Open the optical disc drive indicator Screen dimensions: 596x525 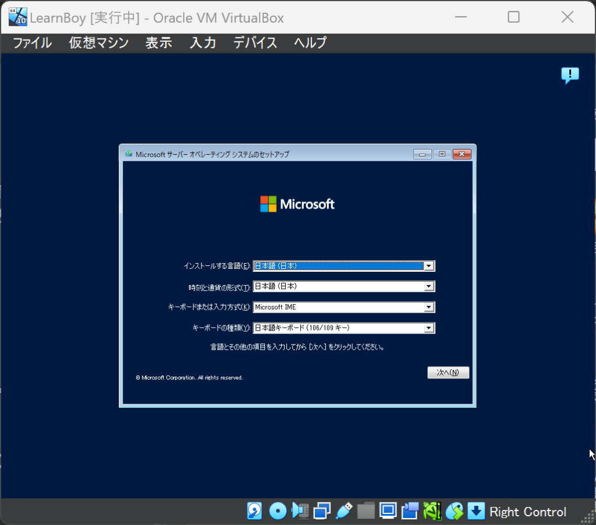tap(278, 511)
